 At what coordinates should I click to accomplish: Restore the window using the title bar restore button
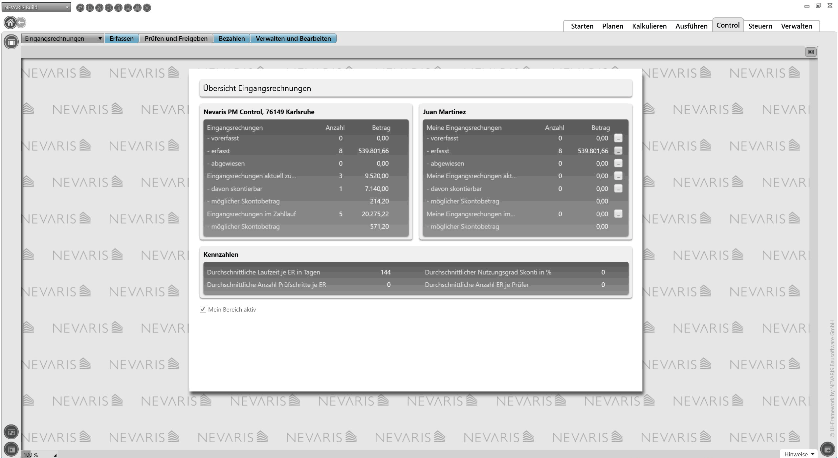coord(818,6)
